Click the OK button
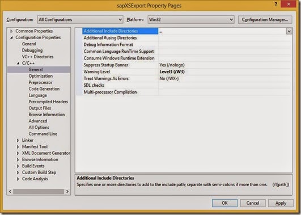The height and width of the screenshot is (215, 301). 224,203
